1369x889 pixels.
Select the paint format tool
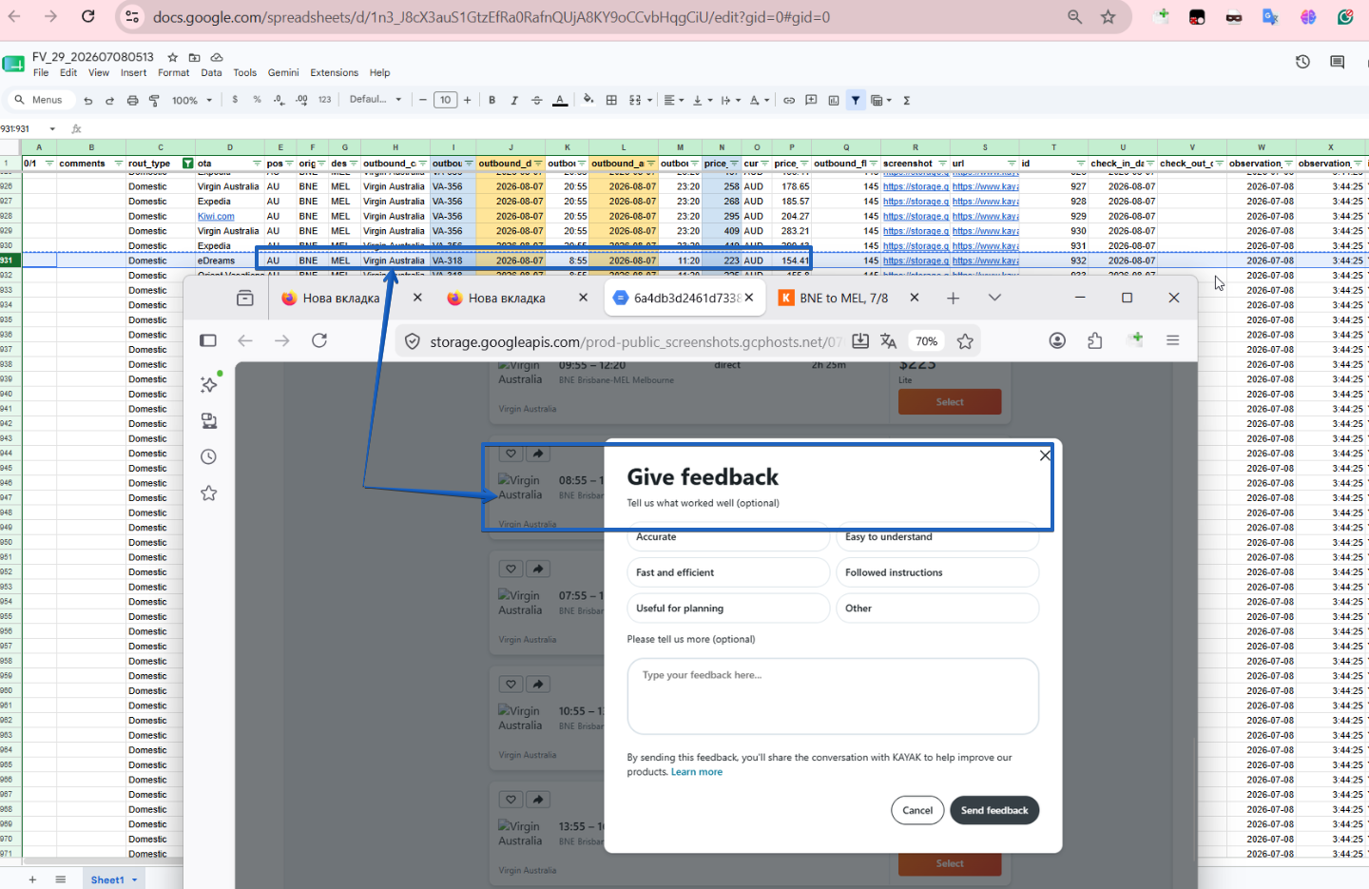coord(154,100)
